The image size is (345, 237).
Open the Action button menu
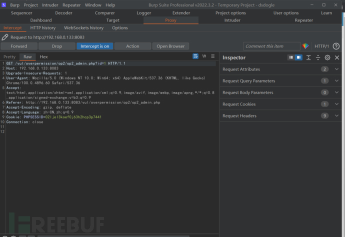[132, 46]
